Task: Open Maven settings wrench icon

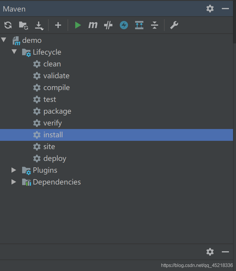Action: (x=174, y=25)
